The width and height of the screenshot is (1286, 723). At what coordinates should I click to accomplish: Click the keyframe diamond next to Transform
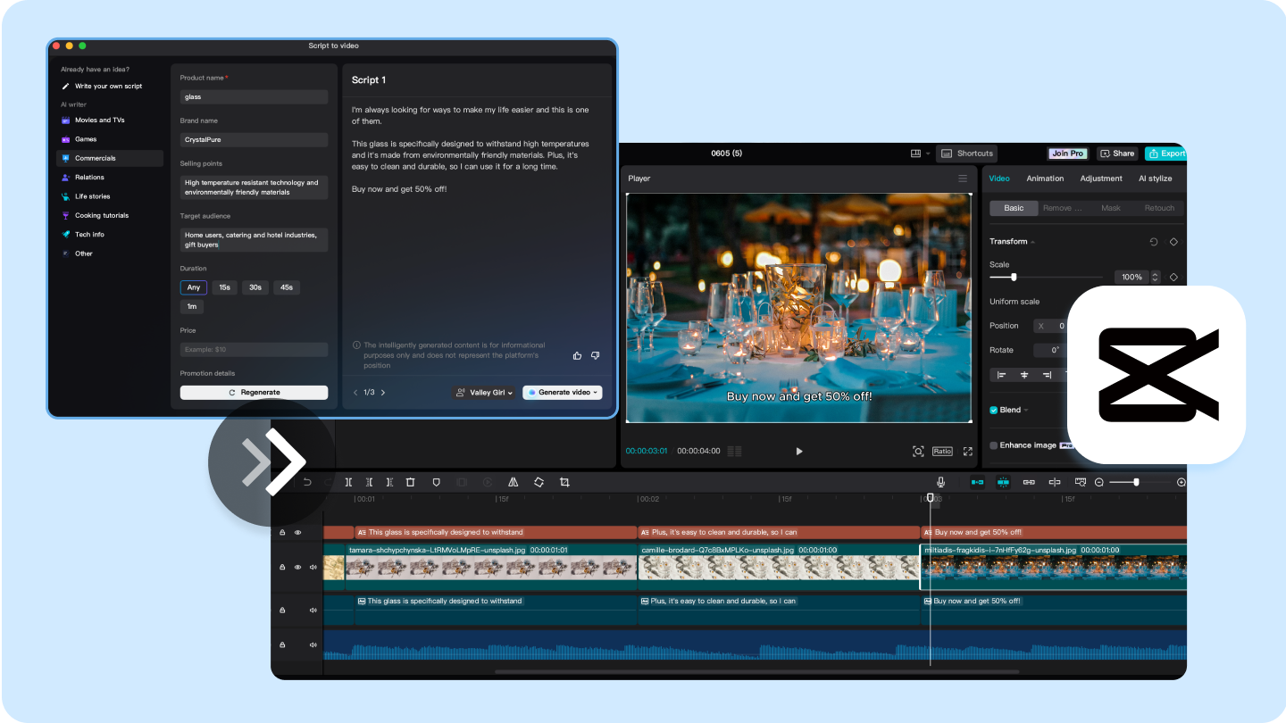(x=1173, y=241)
